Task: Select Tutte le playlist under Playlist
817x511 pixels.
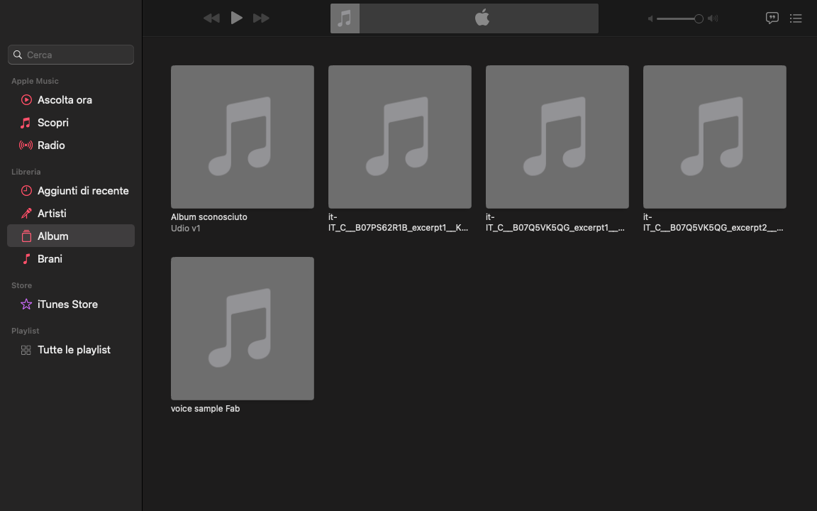Action: point(74,349)
